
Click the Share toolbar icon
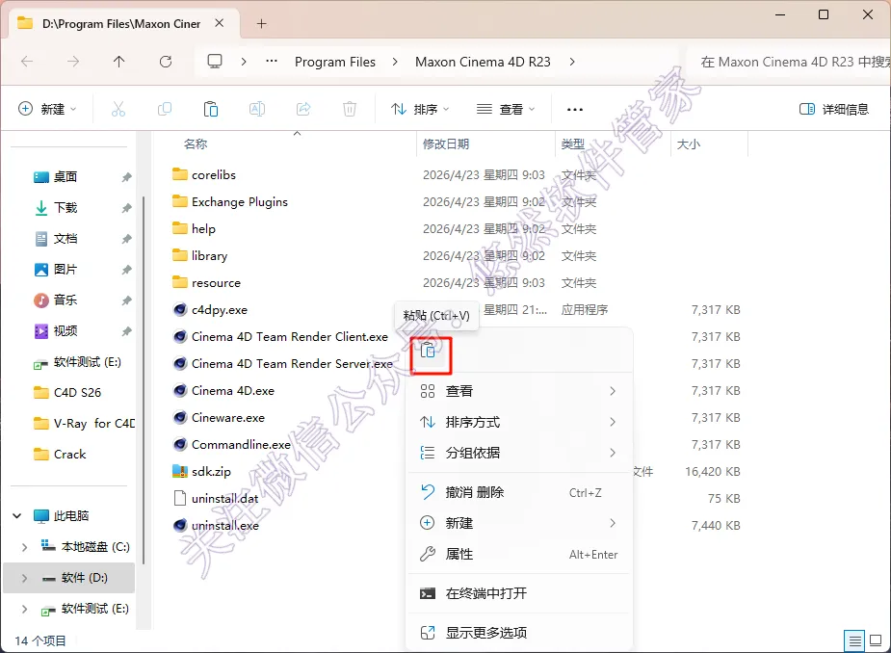303,109
